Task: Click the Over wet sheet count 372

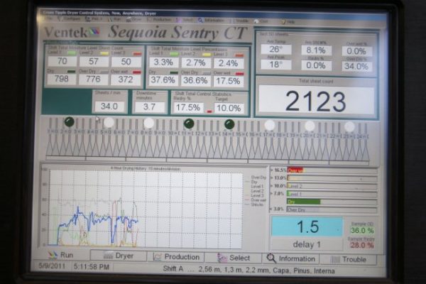Action: (126, 80)
